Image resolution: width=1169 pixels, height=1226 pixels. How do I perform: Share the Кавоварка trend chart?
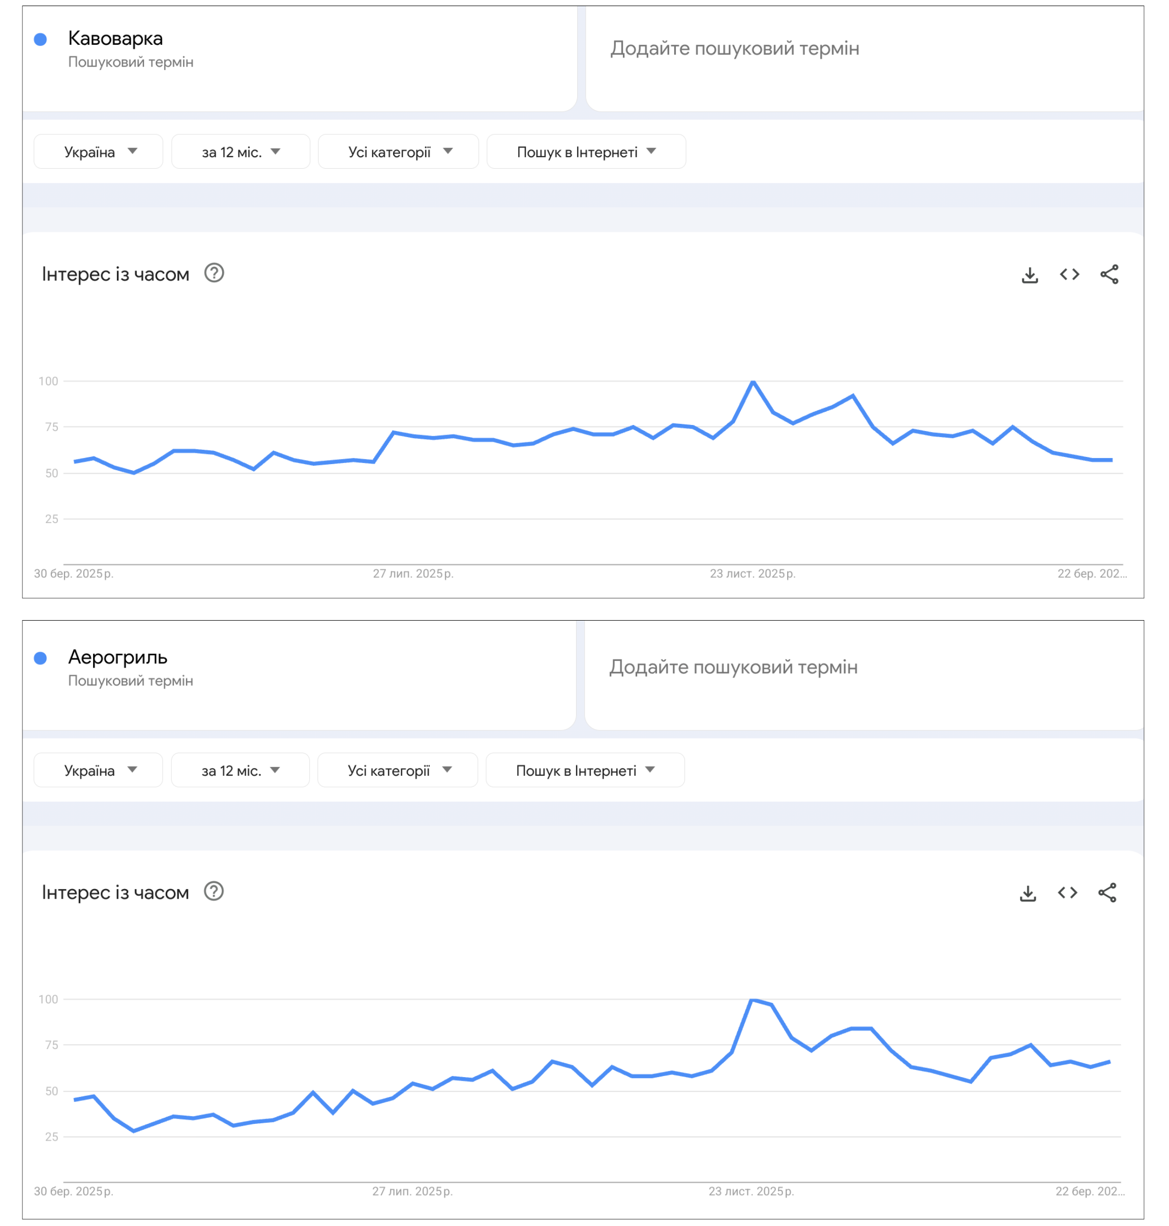(1108, 274)
